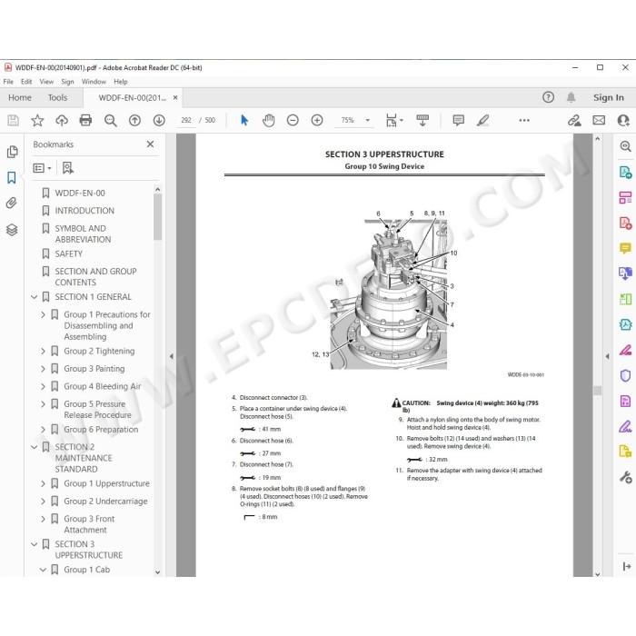636x636 pixels.
Task: Expand right pane with arrow-bar icon
Action: pos(626,566)
